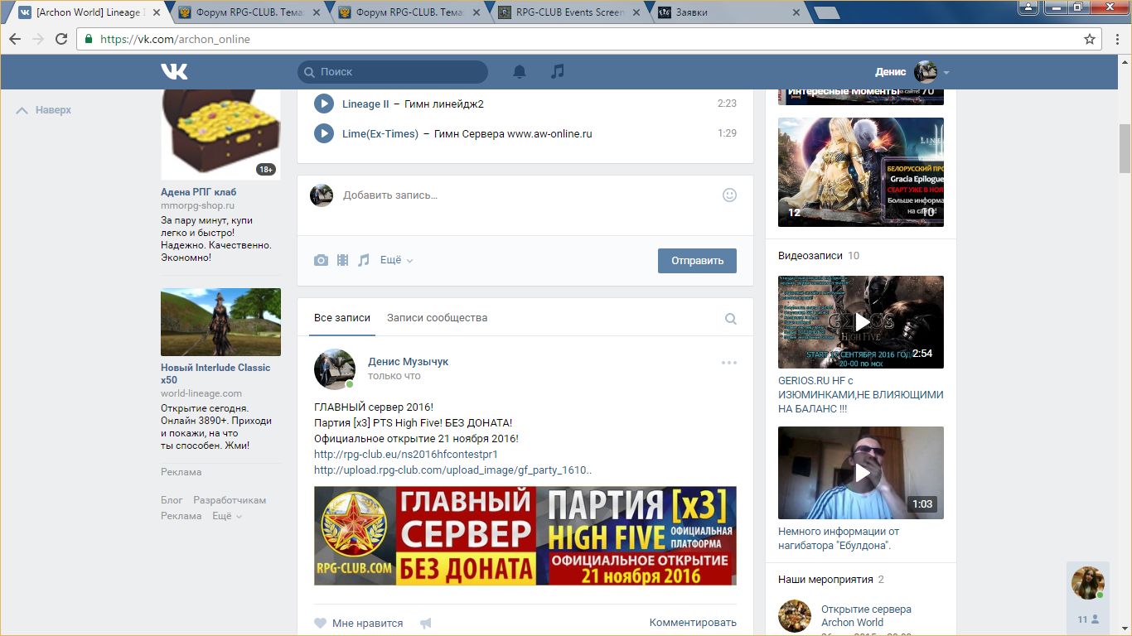The height and width of the screenshot is (636, 1132).
Task: Open GERIOS.RU HF video title
Action: 861,395
